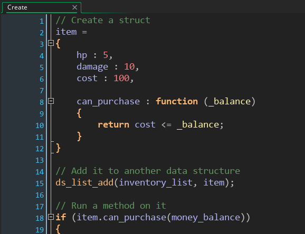Click the comment '// Add it to another data structure'
Screen dimensions: 305x234
click(x=148, y=171)
